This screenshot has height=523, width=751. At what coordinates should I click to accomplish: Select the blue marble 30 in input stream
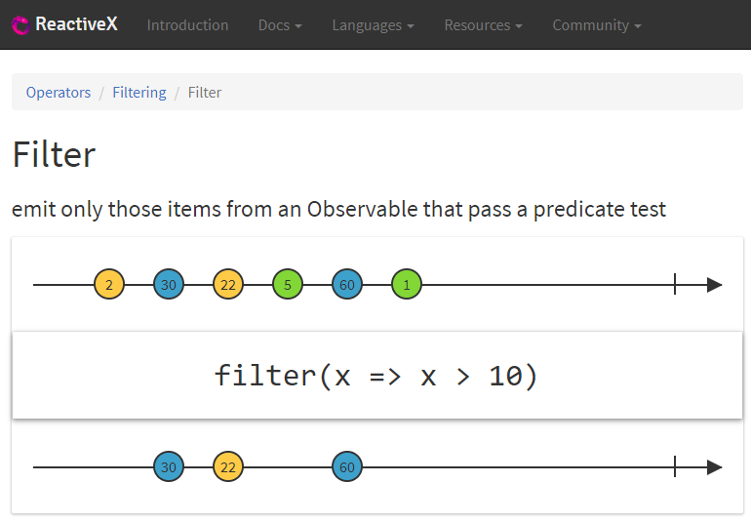click(169, 285)
